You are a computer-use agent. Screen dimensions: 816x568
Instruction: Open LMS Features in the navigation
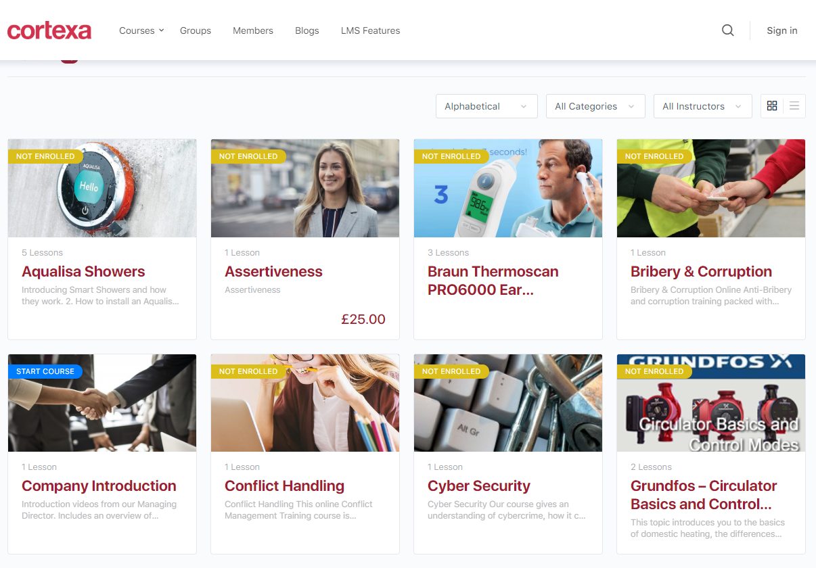370,30
